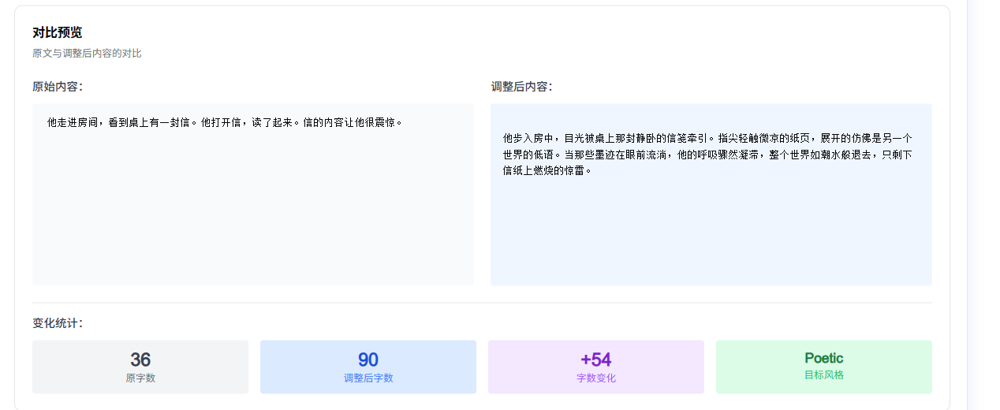The width and height of the screenshot is (1000, 410).
Task: Click the 调整后内容 label
Action: (522, 87)
